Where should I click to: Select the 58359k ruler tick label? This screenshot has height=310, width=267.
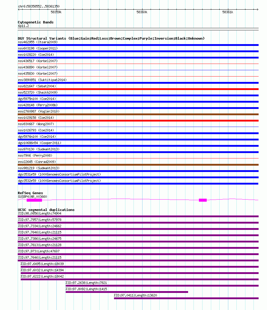[56, 12]
